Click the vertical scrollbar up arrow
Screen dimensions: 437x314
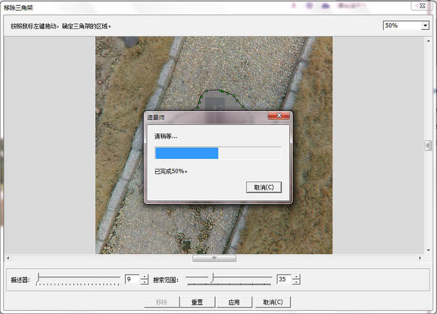coord(428,41)
